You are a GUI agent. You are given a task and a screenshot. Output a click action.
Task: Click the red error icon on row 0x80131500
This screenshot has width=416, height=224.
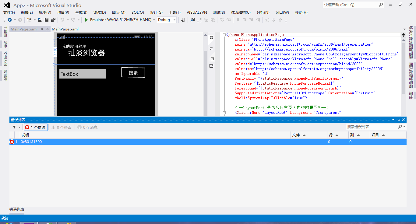[x=12, y=142]
